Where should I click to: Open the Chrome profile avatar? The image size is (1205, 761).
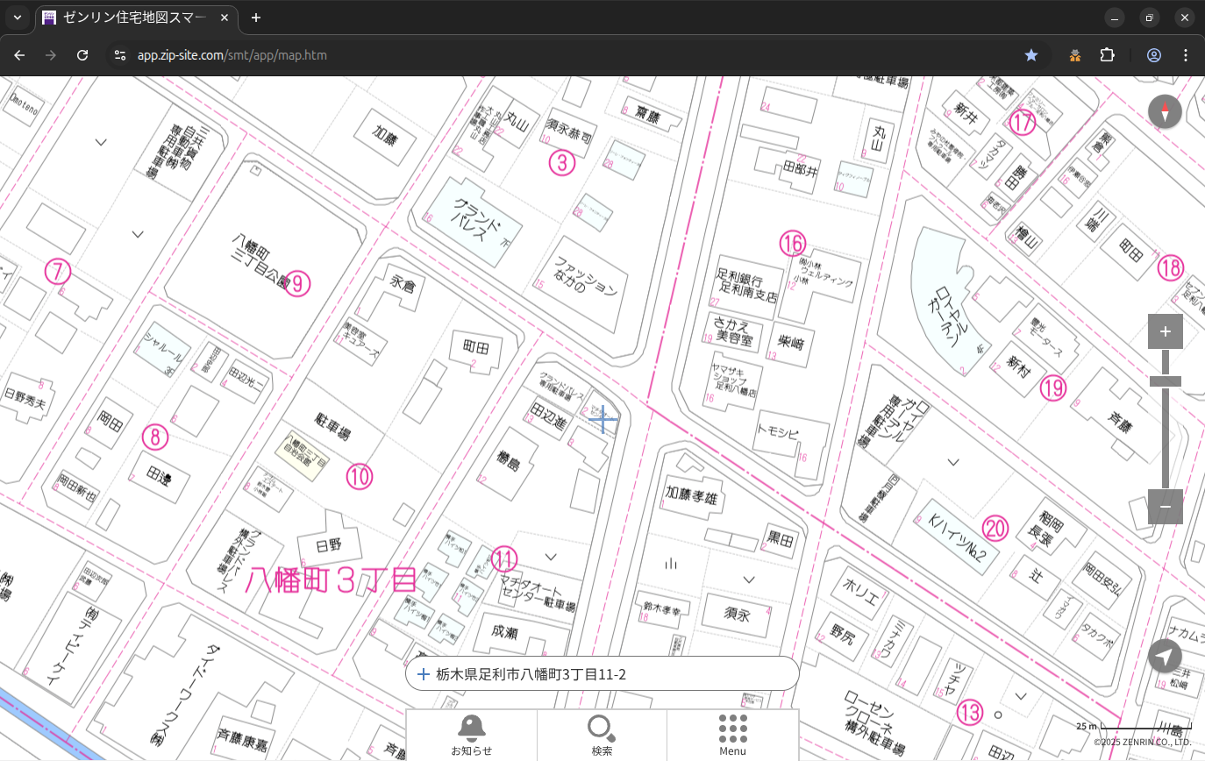click(1153, 55)
